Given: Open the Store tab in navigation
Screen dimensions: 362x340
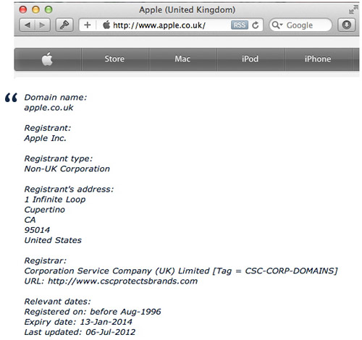Looking at the screenshot, I should (114, 59).
